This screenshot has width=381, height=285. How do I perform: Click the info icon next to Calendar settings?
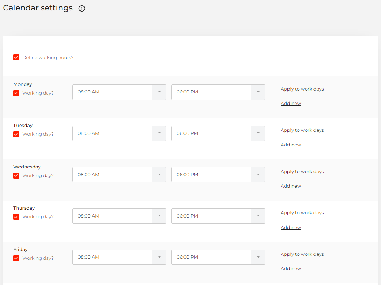(82, 8)
